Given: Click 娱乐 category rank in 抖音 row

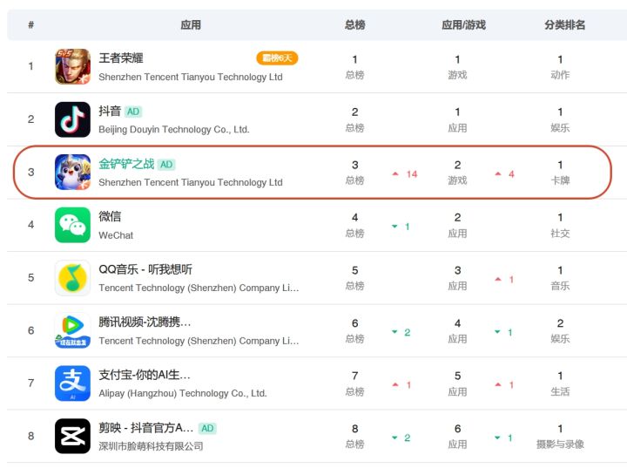Looking at the screenshot, I should tap(560, 119).
